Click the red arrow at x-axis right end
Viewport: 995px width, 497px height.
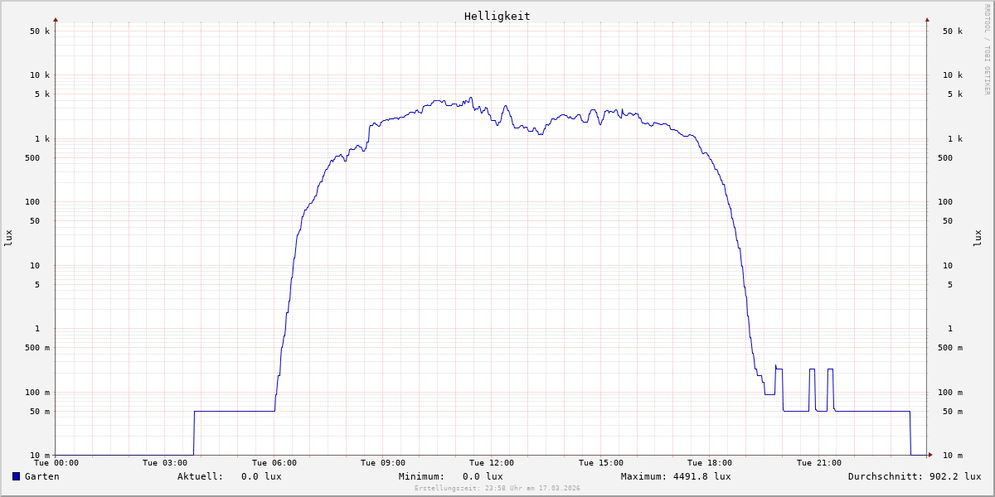tap(929, 455)
